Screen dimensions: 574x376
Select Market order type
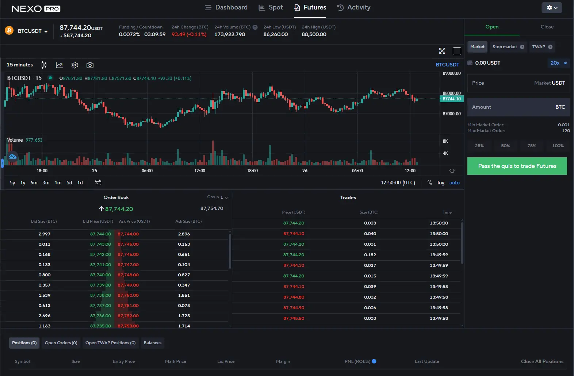pyautogui.click(x=477, y=47)
